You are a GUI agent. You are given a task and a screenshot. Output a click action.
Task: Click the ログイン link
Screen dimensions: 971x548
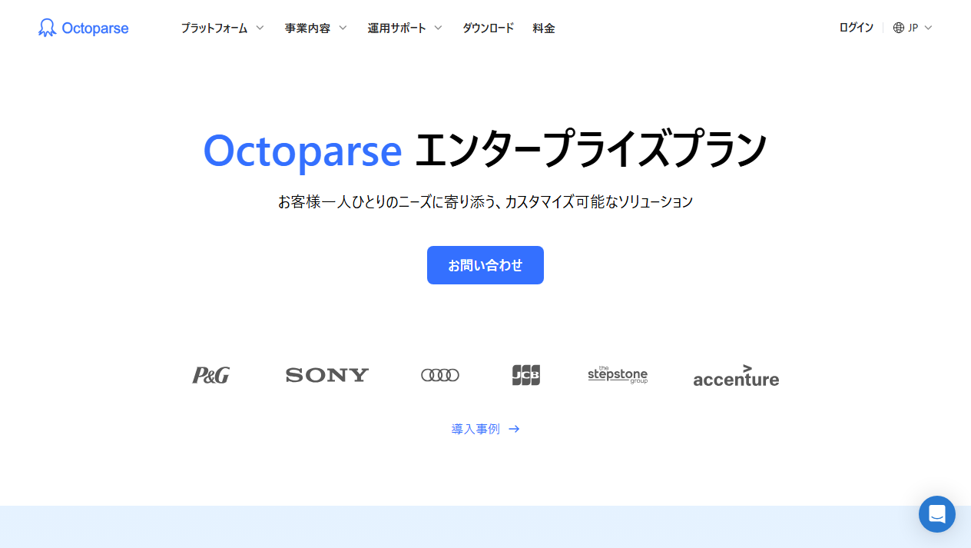857,28
